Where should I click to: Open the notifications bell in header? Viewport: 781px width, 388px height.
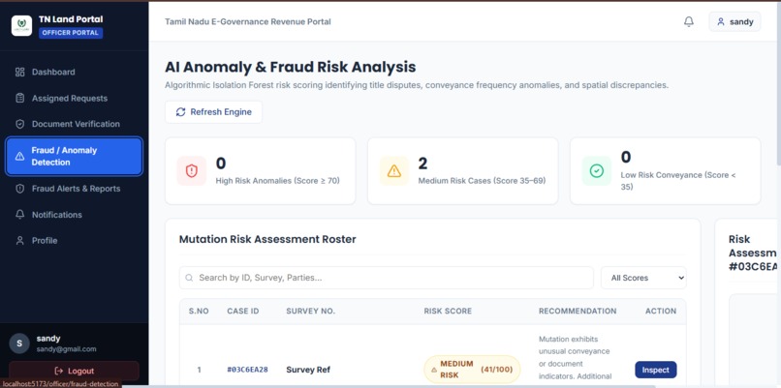689,21
